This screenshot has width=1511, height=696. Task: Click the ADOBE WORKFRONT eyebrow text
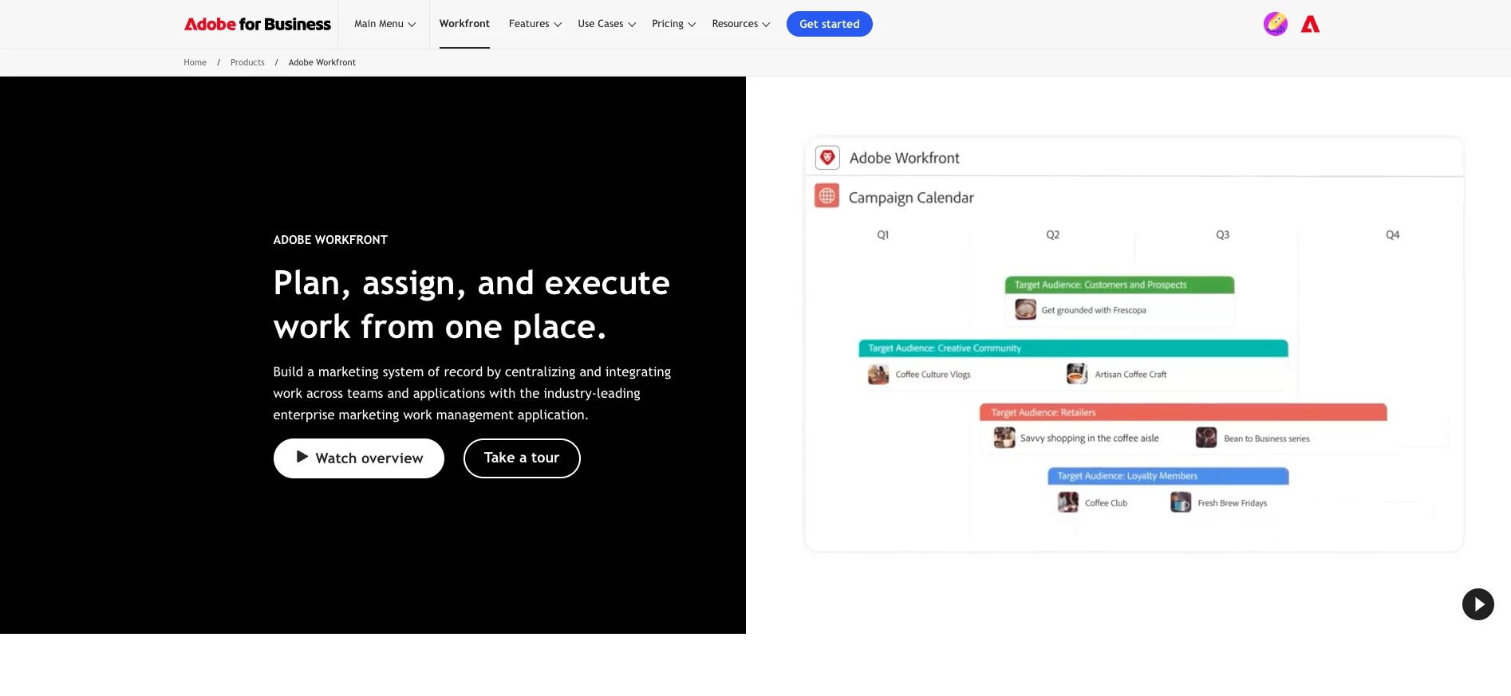tap(330, 240)
